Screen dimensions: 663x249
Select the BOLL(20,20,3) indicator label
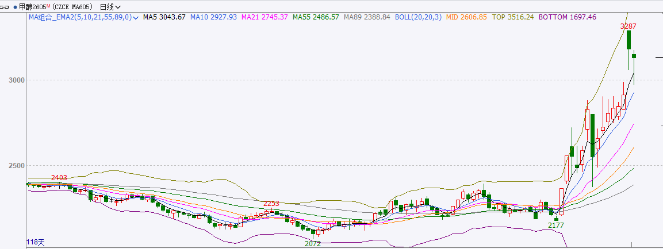(x=418, y=17)
